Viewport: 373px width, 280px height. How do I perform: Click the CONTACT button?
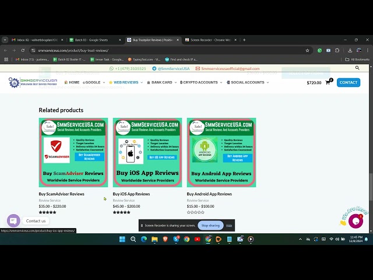(349, 83)
